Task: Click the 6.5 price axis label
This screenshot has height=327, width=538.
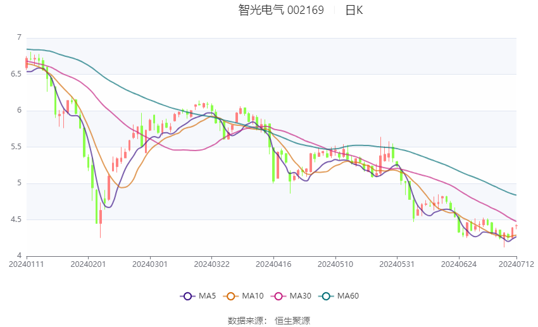Action: tap(15, 74)
